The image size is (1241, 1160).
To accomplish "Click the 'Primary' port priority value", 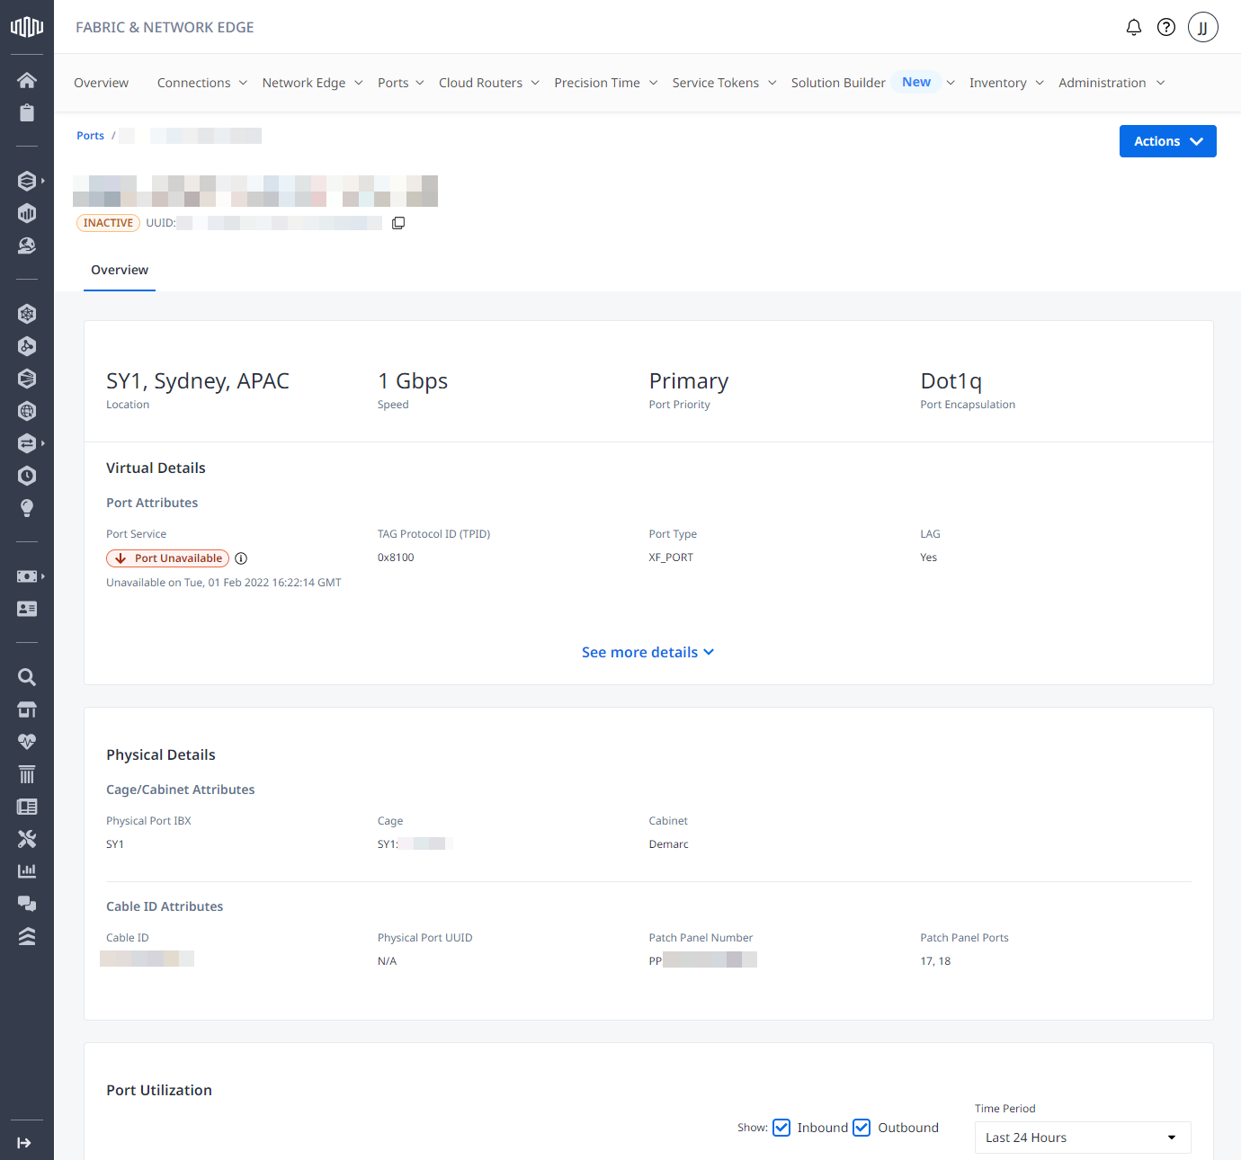I will [689, 381].
